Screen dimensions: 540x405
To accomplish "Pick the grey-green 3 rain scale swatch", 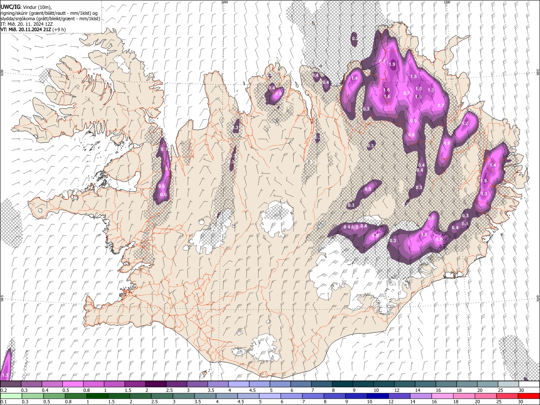I will pyautogui.click(x=183, y=396).
